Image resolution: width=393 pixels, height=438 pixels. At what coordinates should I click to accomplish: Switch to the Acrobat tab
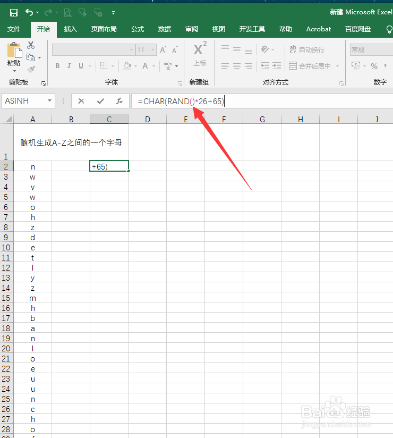pyautogui.click(x=319, y=29)
